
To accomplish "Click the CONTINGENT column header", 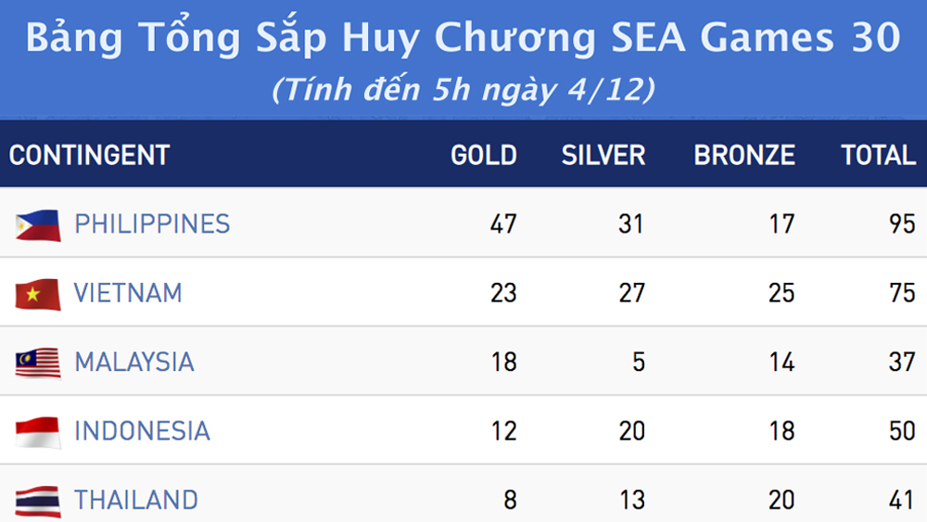I will pos(90,155).
